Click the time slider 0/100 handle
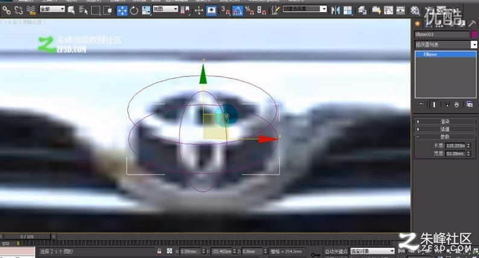The height and width of the screenshot is (258, 479). coord(27,237)
